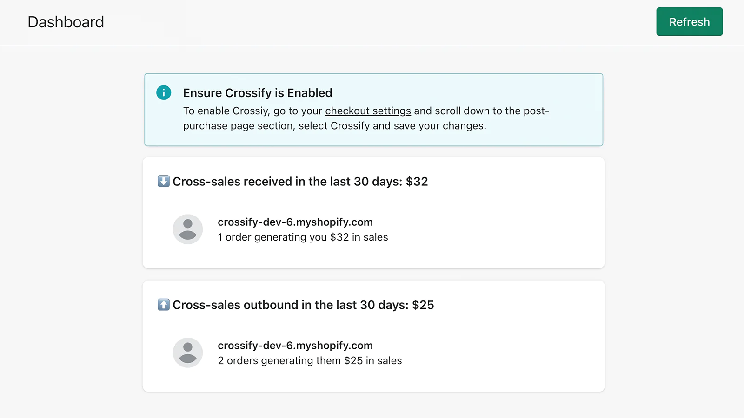Click the $25 total in outbound heading
The width and height of the screenshot is (744, 418).
(423, 305)
